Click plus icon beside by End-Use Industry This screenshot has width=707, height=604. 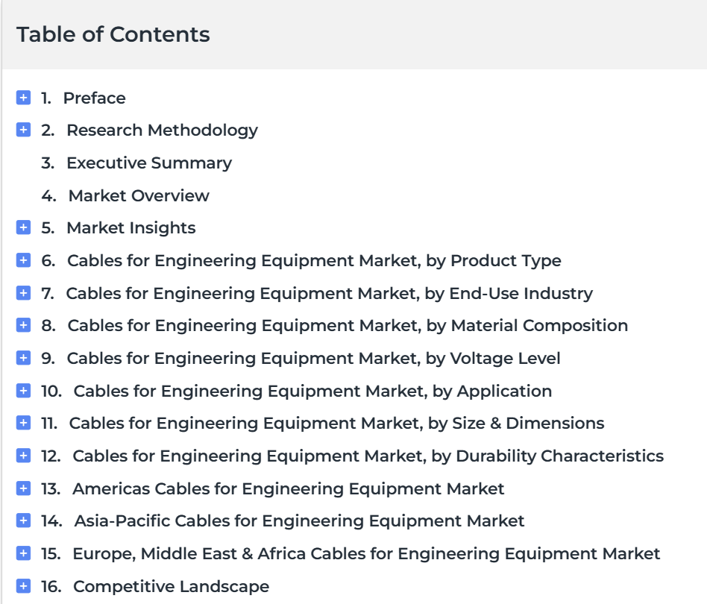click(23, 293)
